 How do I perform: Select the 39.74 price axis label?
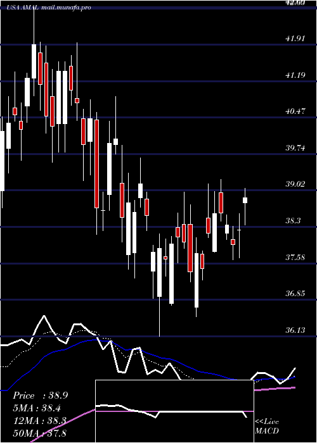295,147
